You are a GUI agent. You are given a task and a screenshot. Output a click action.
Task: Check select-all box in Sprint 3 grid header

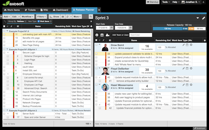pyautogui.click(x=96, y=40)
